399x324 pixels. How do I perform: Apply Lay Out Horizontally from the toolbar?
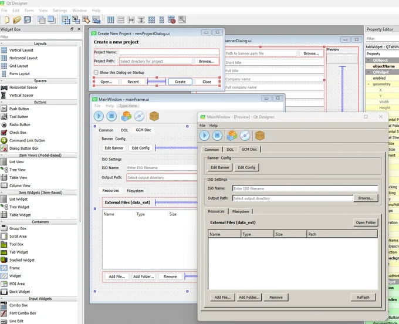click(x=110, y=19)
